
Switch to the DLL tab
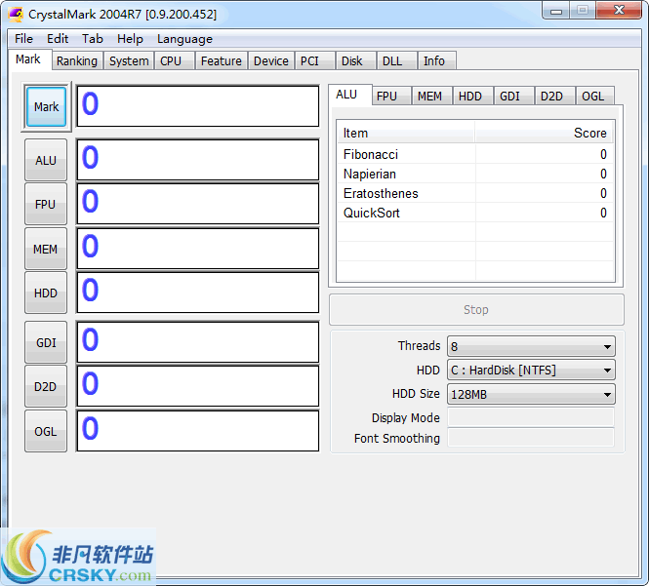click(396, 60)
